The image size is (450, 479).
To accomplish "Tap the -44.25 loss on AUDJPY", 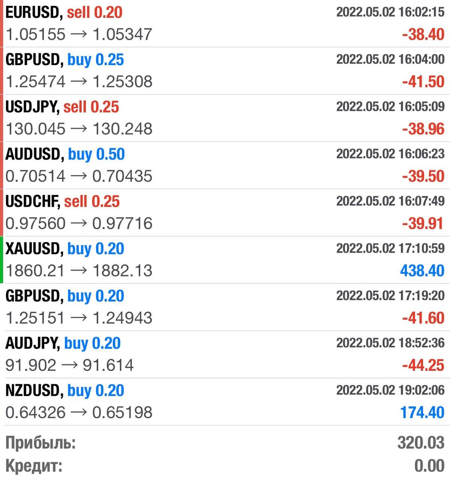I will coord(423,365).
